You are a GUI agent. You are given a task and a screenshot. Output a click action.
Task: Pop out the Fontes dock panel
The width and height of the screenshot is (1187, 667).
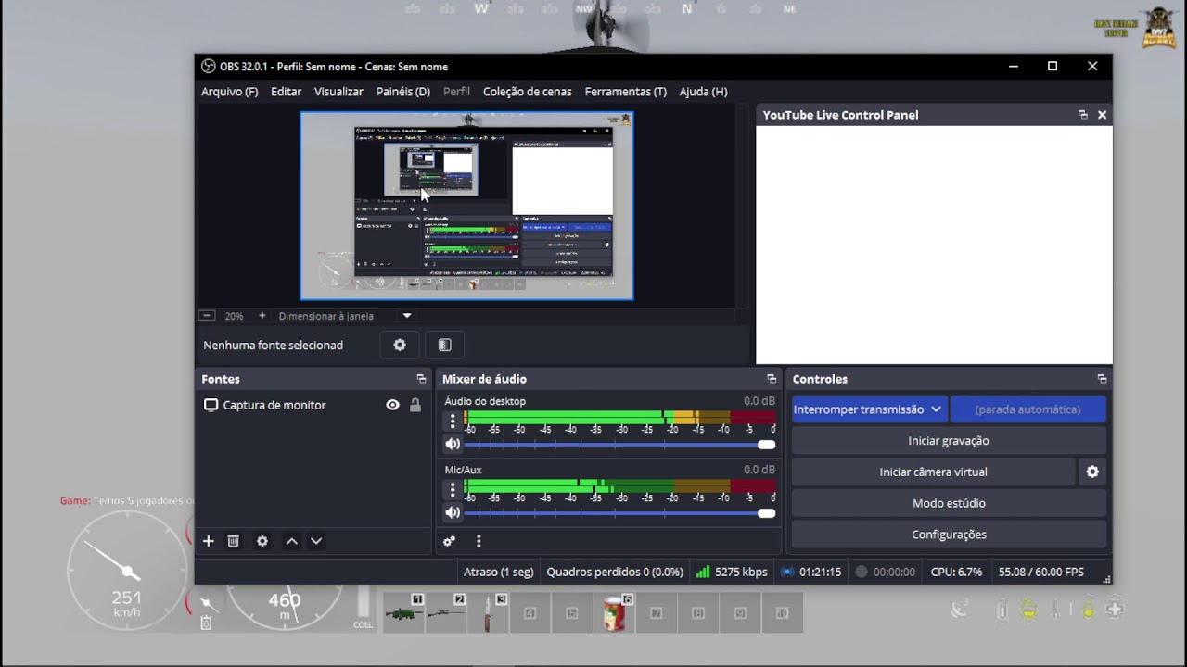[x=421, y=379]
